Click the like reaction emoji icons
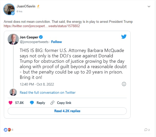The height and width of the screenshot is (137, 156). click(7, 130)
